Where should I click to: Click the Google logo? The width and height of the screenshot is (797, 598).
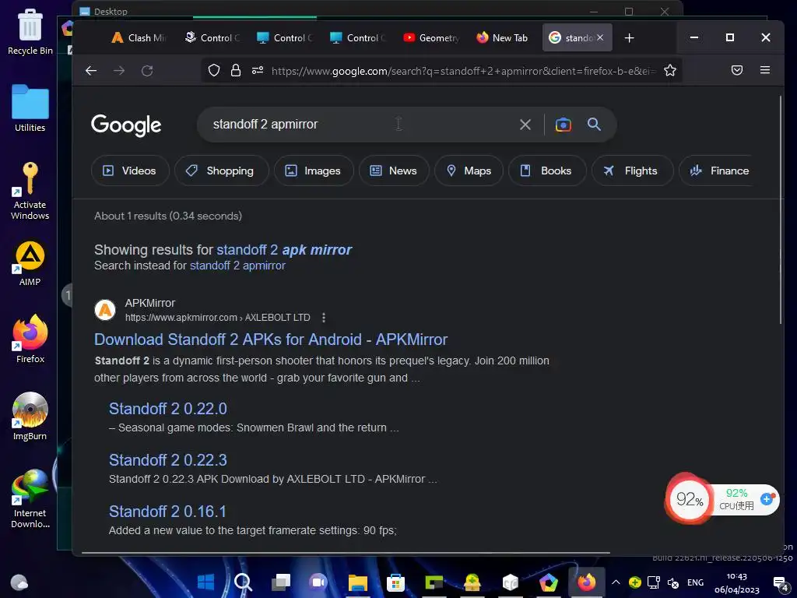click(x=126, y=125)
